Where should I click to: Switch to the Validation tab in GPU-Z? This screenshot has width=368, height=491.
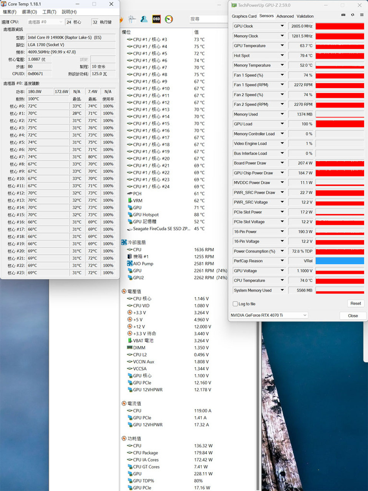tap(305, 16)
